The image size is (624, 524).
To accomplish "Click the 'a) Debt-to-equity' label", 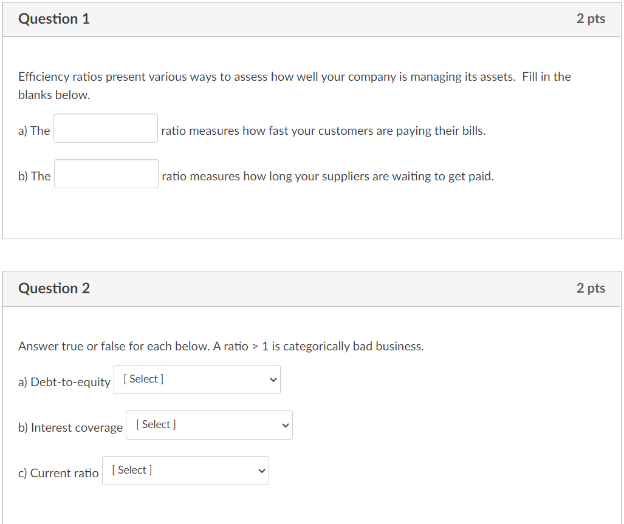I will [x=64, y=382].
